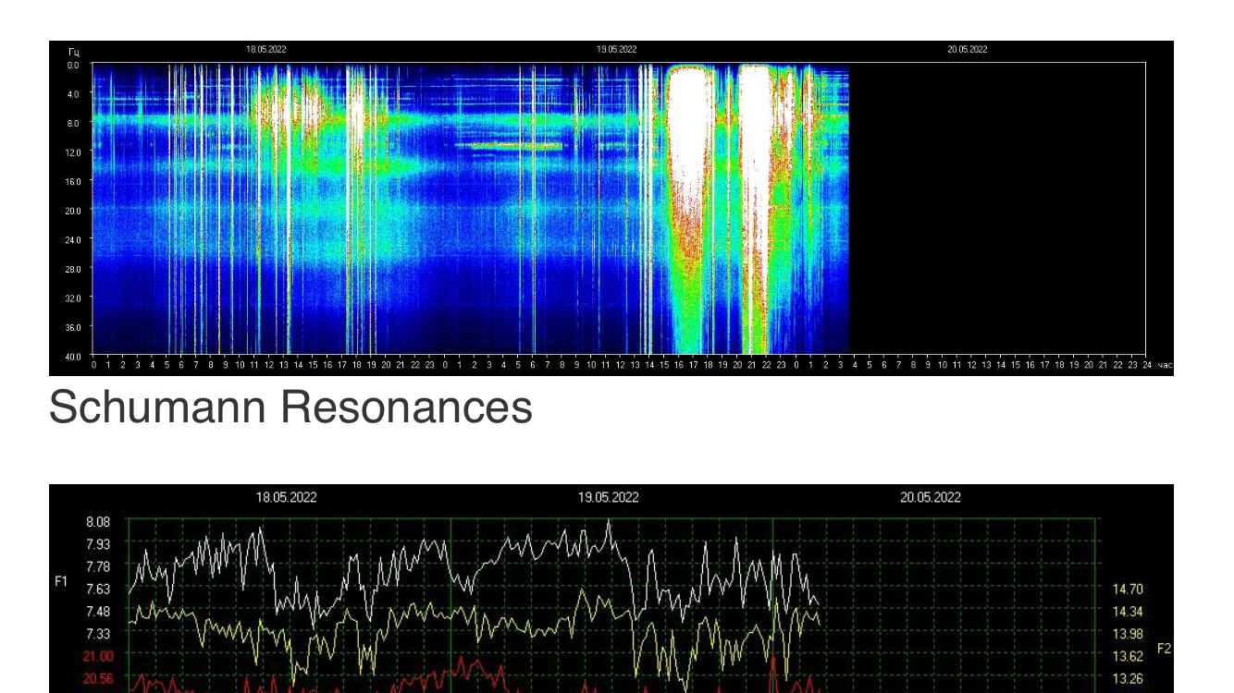Click the F1 axis label
Screen dimensions: 1234x693
click(x=62, y=582)
